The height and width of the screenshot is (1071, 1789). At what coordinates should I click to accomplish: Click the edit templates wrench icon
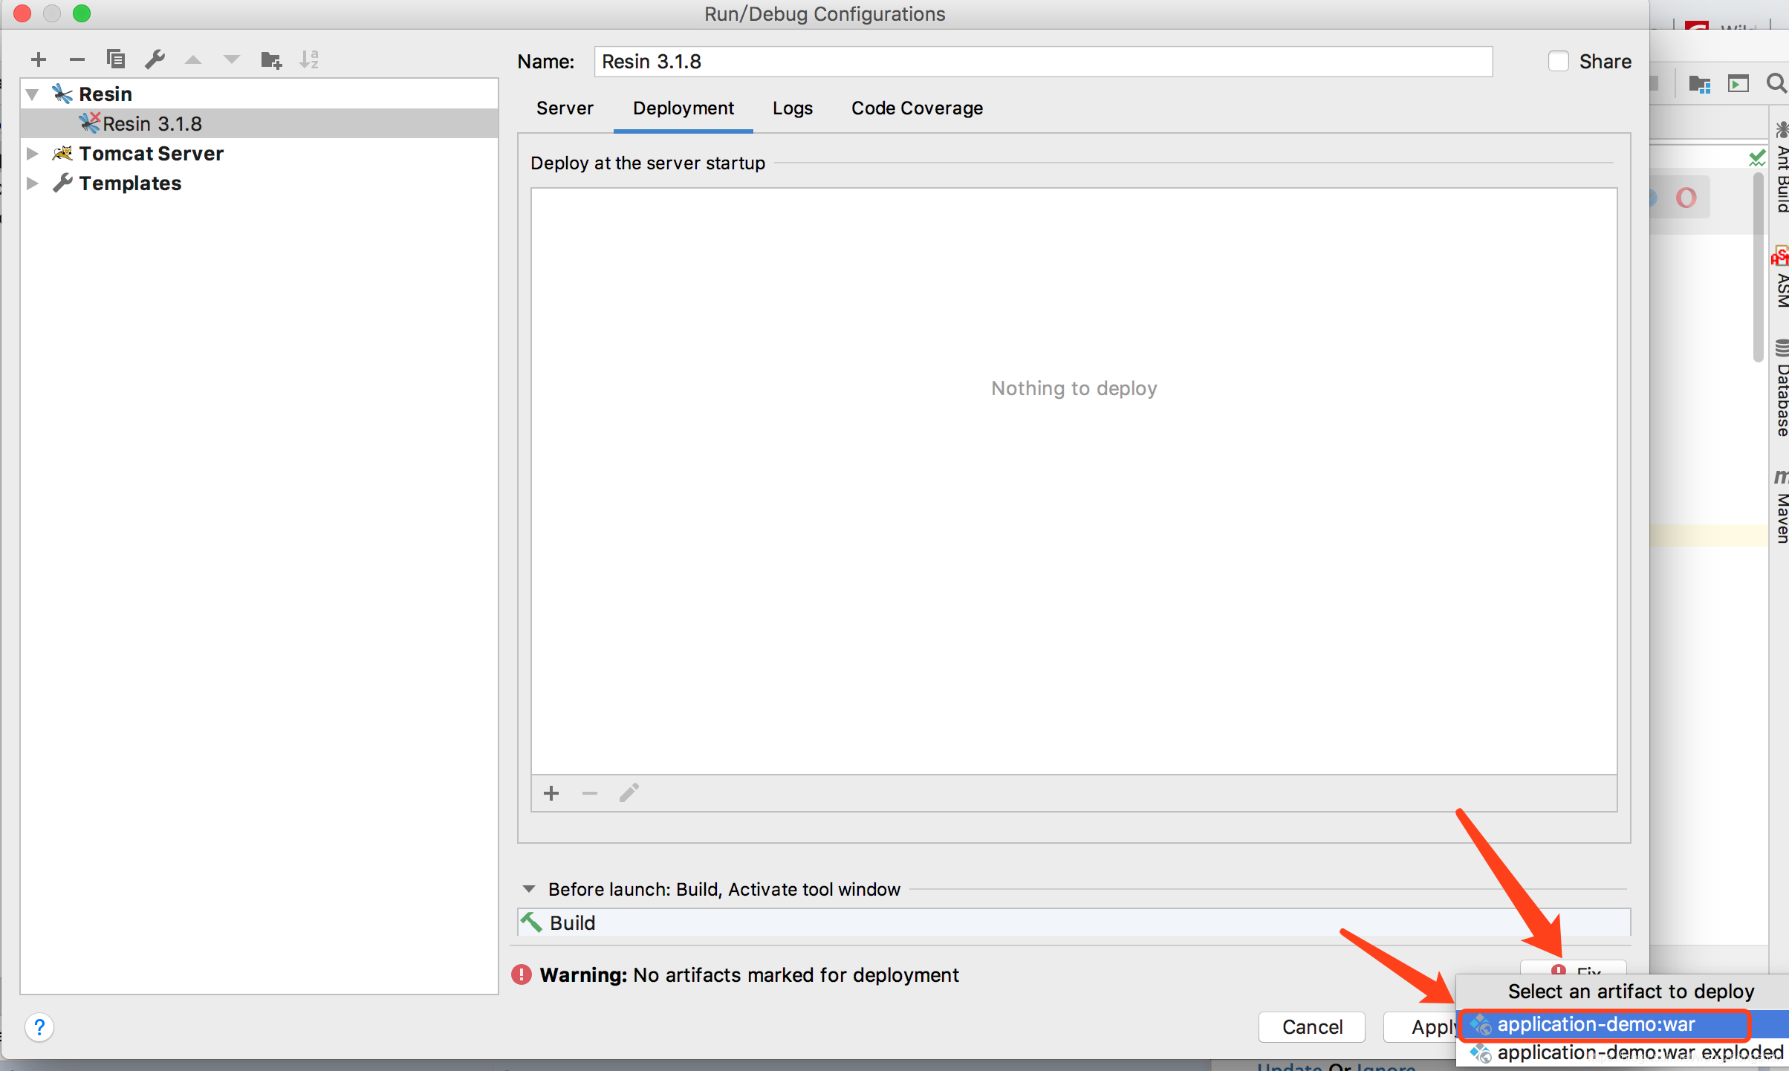[x=155, y=59]
